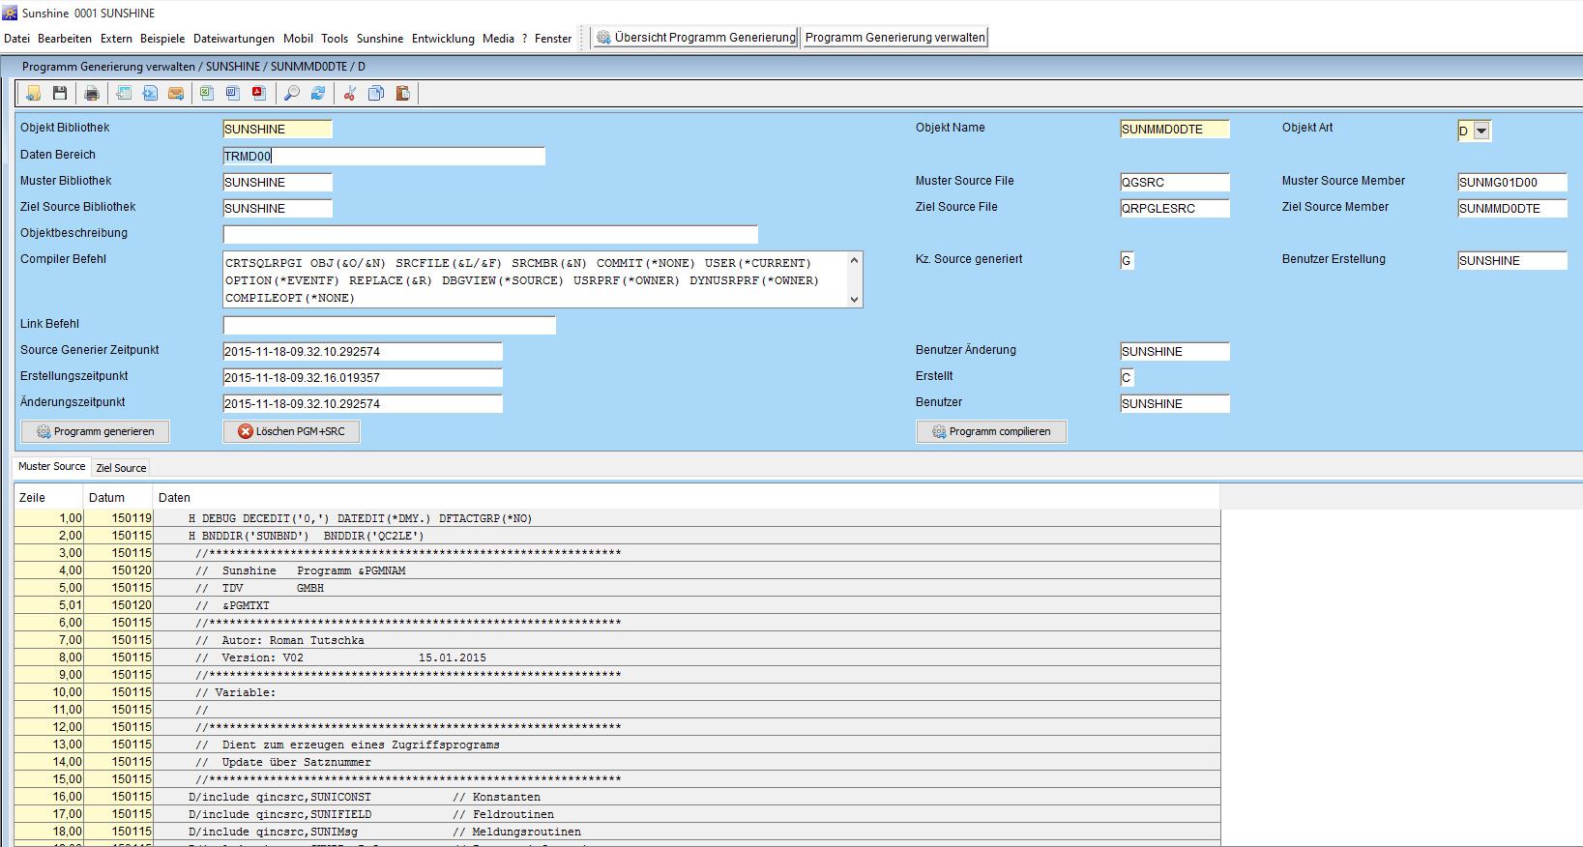Click the empty Link Befehl field

point(390,325)
